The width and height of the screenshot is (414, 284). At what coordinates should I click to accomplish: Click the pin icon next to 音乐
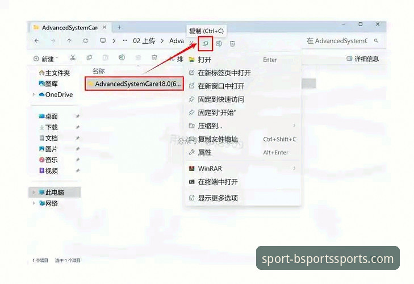(x=77, y=160)
